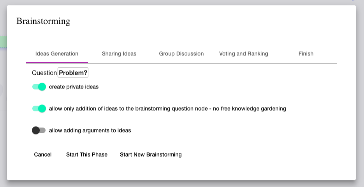Click the purple active-tab underline indicator
Viewport: 364px width, 187px height.
57,62
